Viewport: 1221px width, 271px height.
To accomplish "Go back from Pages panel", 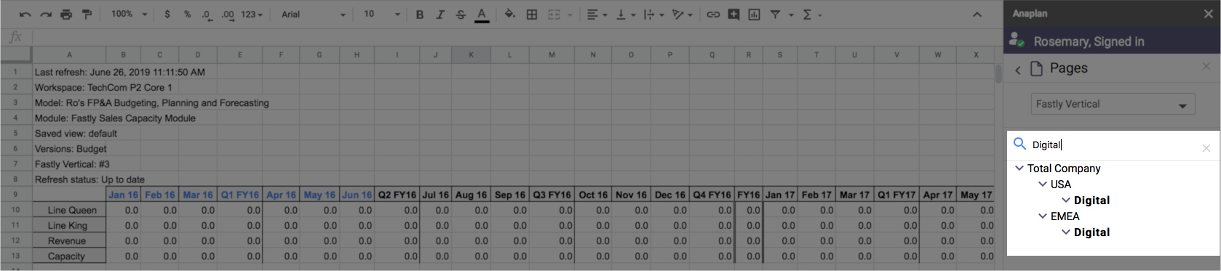I will (x=1018, y=70).
